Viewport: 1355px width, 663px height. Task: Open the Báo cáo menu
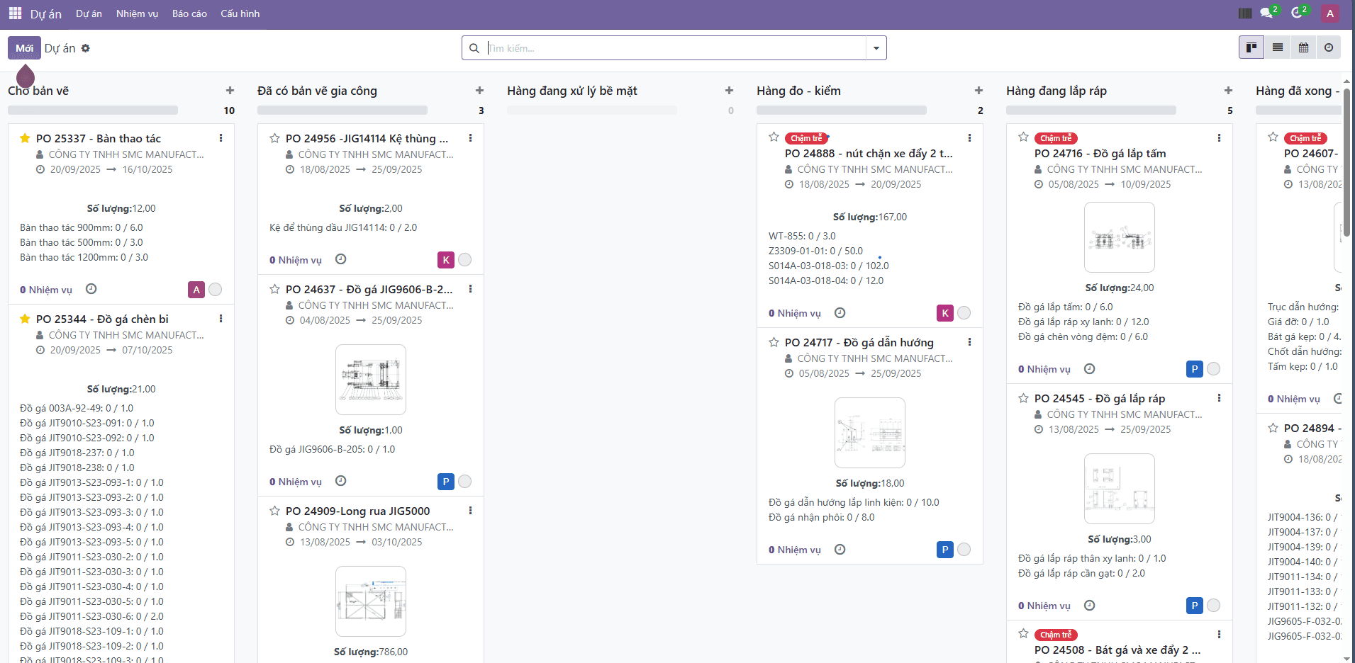(189, 13)
